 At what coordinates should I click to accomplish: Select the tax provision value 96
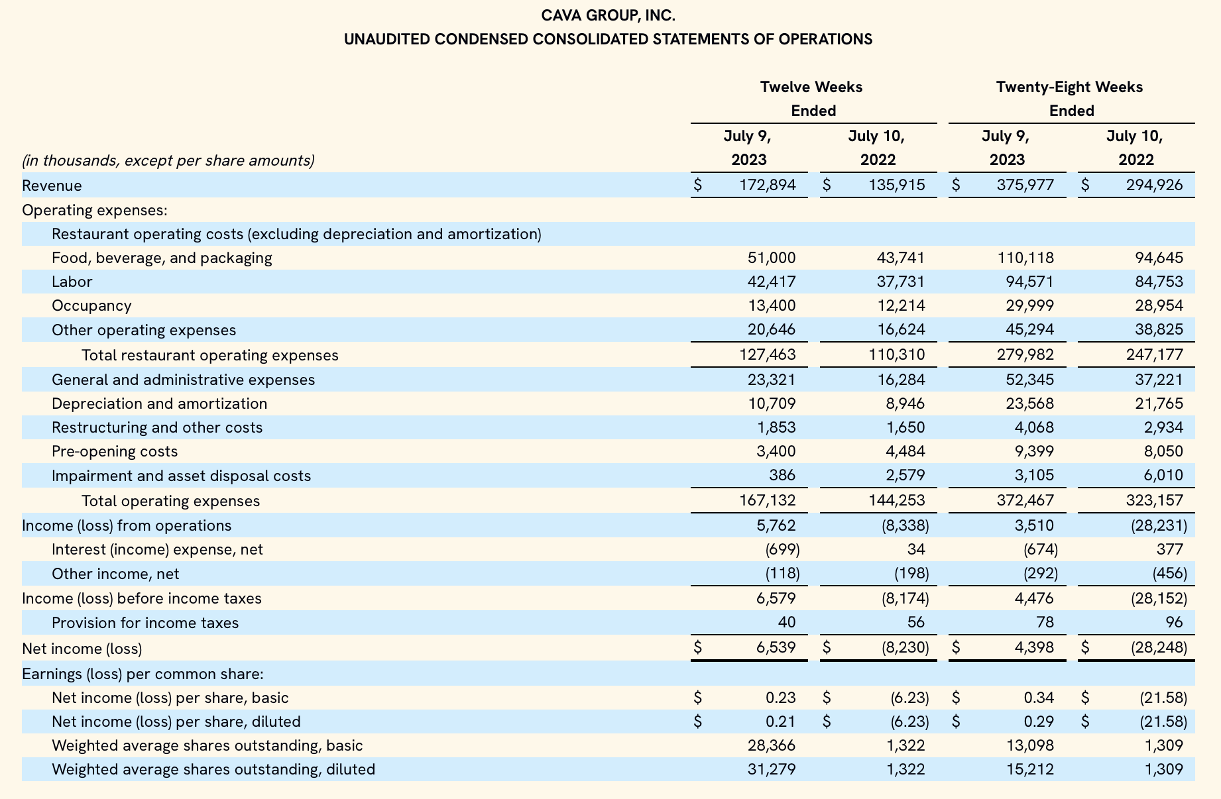tap(1174, 622)
